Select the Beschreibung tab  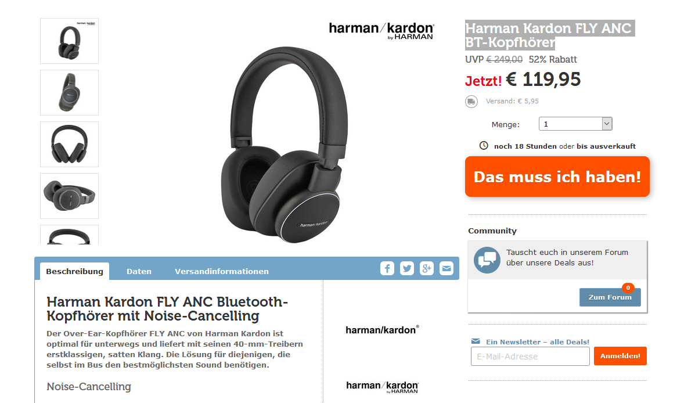pos(74,271)
